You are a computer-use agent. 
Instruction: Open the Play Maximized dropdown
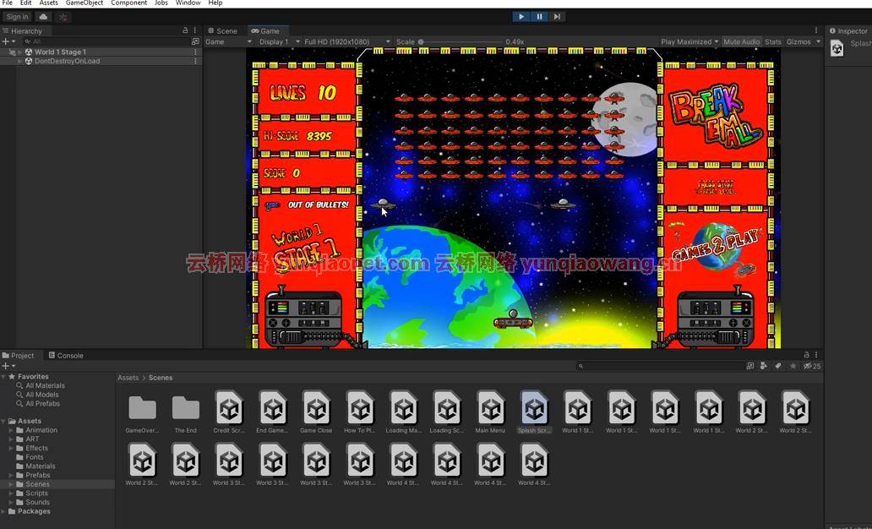(689, 41)
